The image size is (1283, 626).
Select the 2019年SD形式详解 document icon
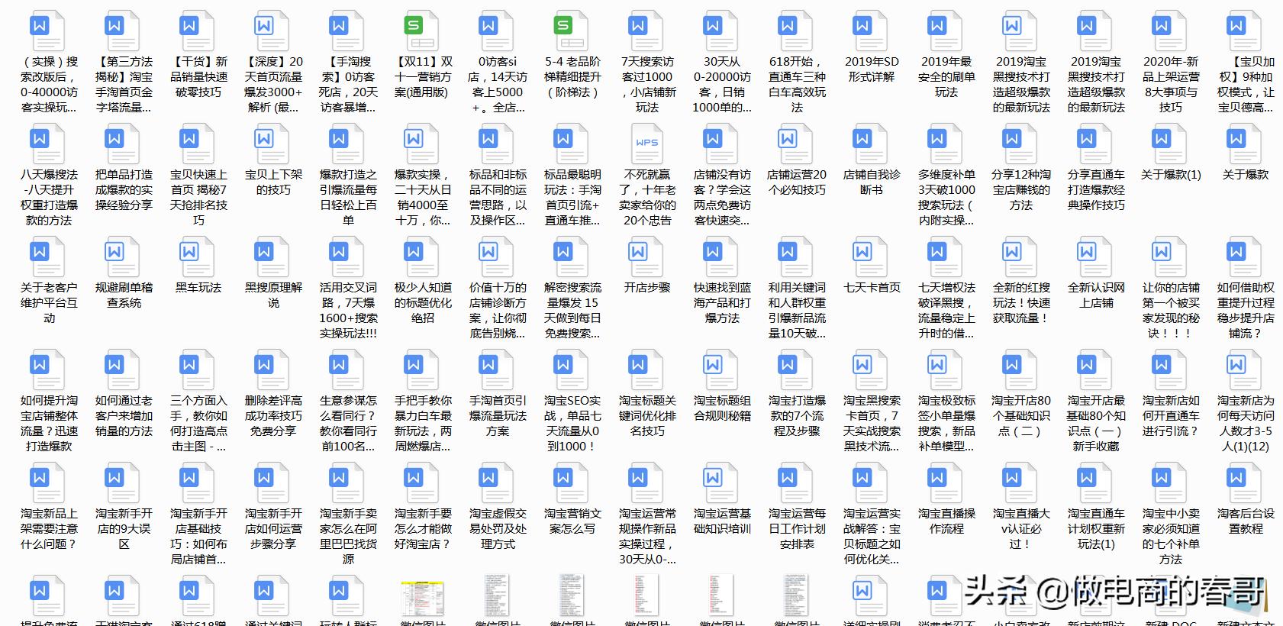pos(872,32)
